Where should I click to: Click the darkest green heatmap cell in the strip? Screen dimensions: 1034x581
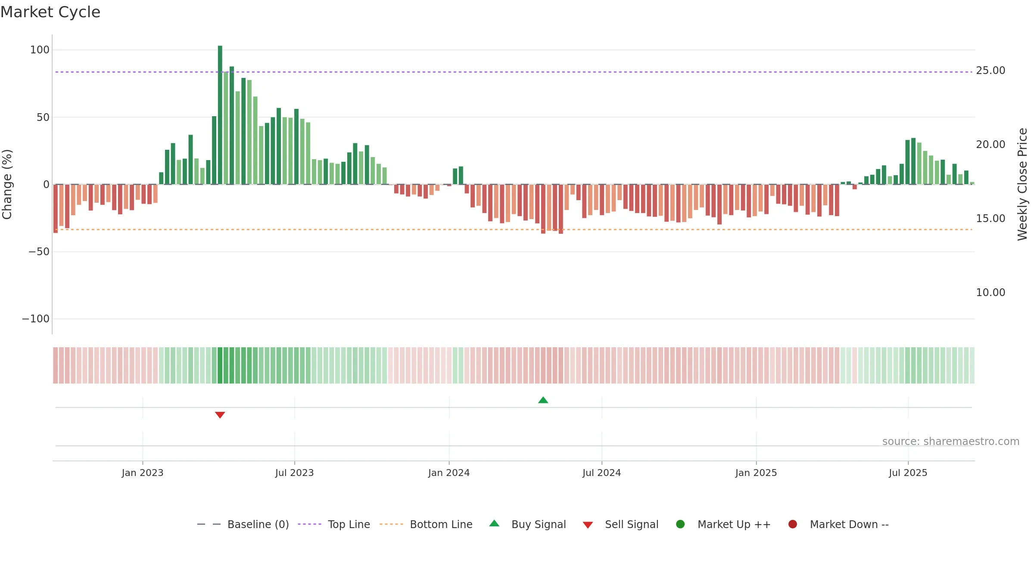point(220,365)
